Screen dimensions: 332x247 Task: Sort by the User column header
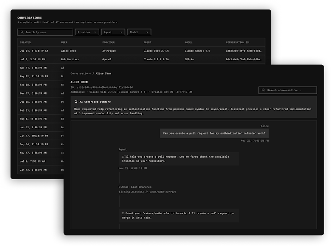pyautogui.click(x=64, y=42)
